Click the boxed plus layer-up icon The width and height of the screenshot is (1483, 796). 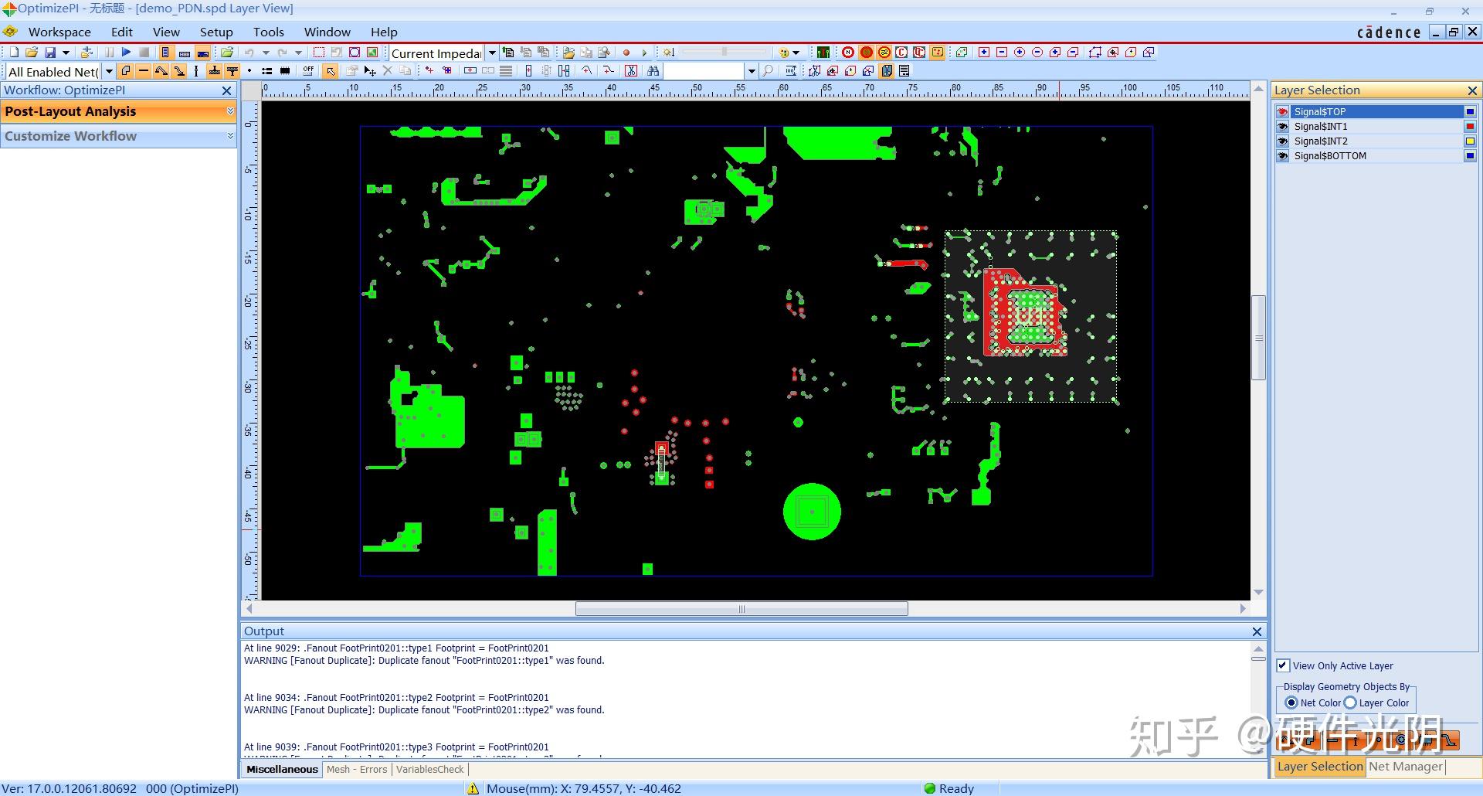pos(984,53)
